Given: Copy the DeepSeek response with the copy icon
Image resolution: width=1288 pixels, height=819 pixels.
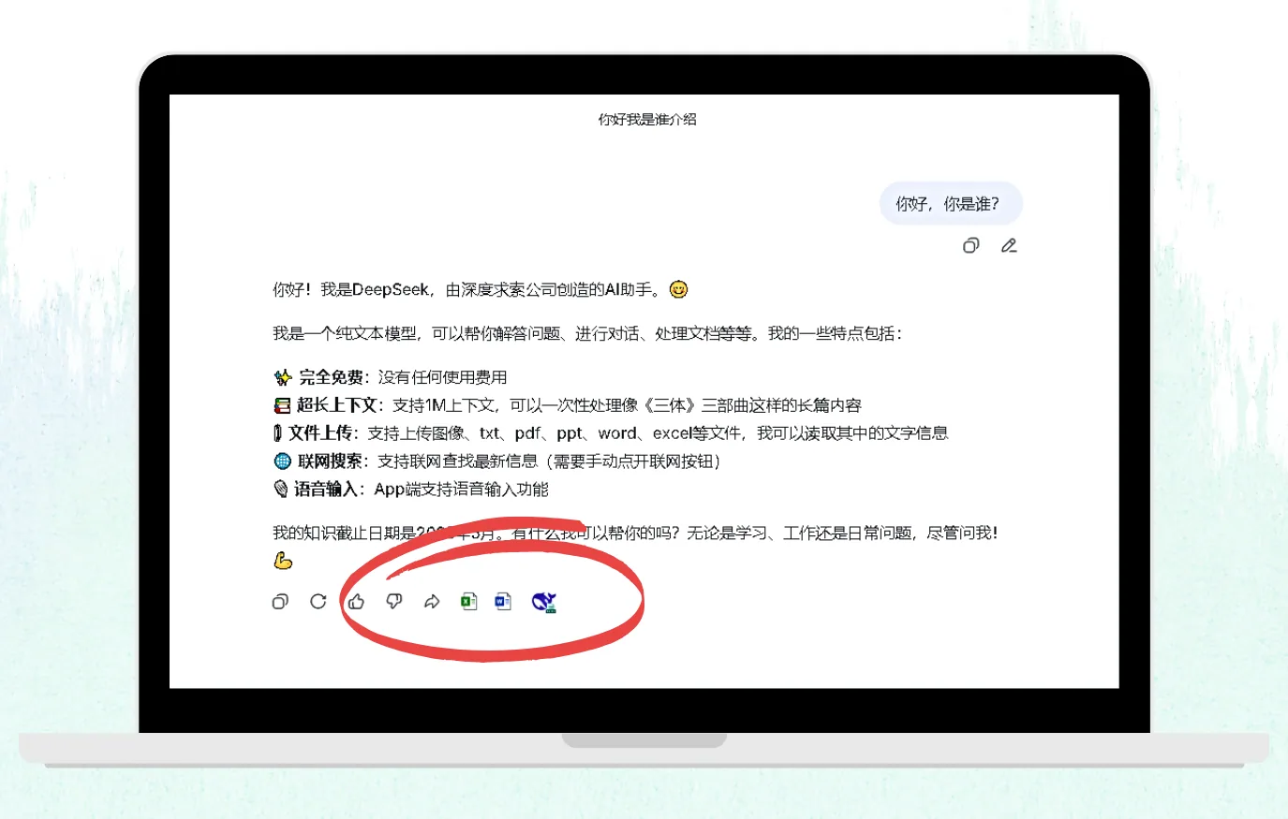Looking at the screenshot, I should (x=280, y=602).
